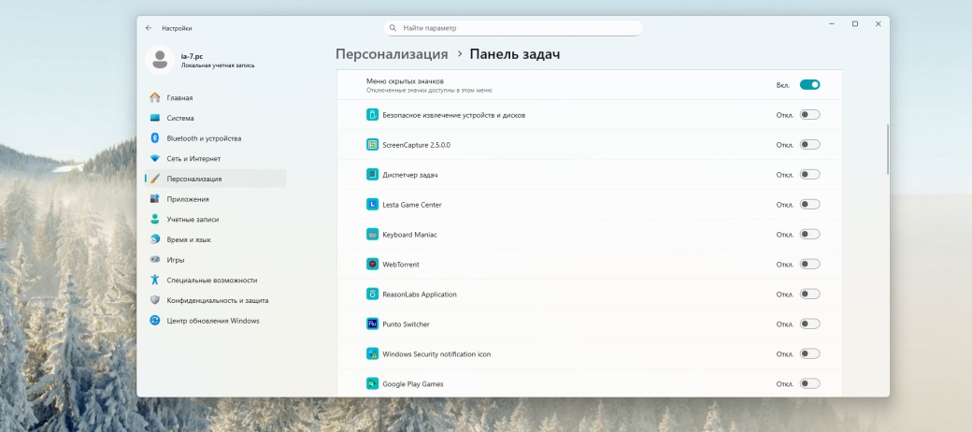Image resolution: width=972 pixels, height=432 pixels.
Task: Go to Сеть и Интернет
Action: [215, 159]
